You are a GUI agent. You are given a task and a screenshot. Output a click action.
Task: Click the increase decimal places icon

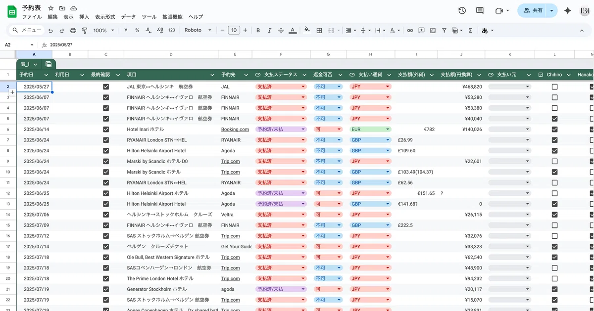(x=160, y=30)
